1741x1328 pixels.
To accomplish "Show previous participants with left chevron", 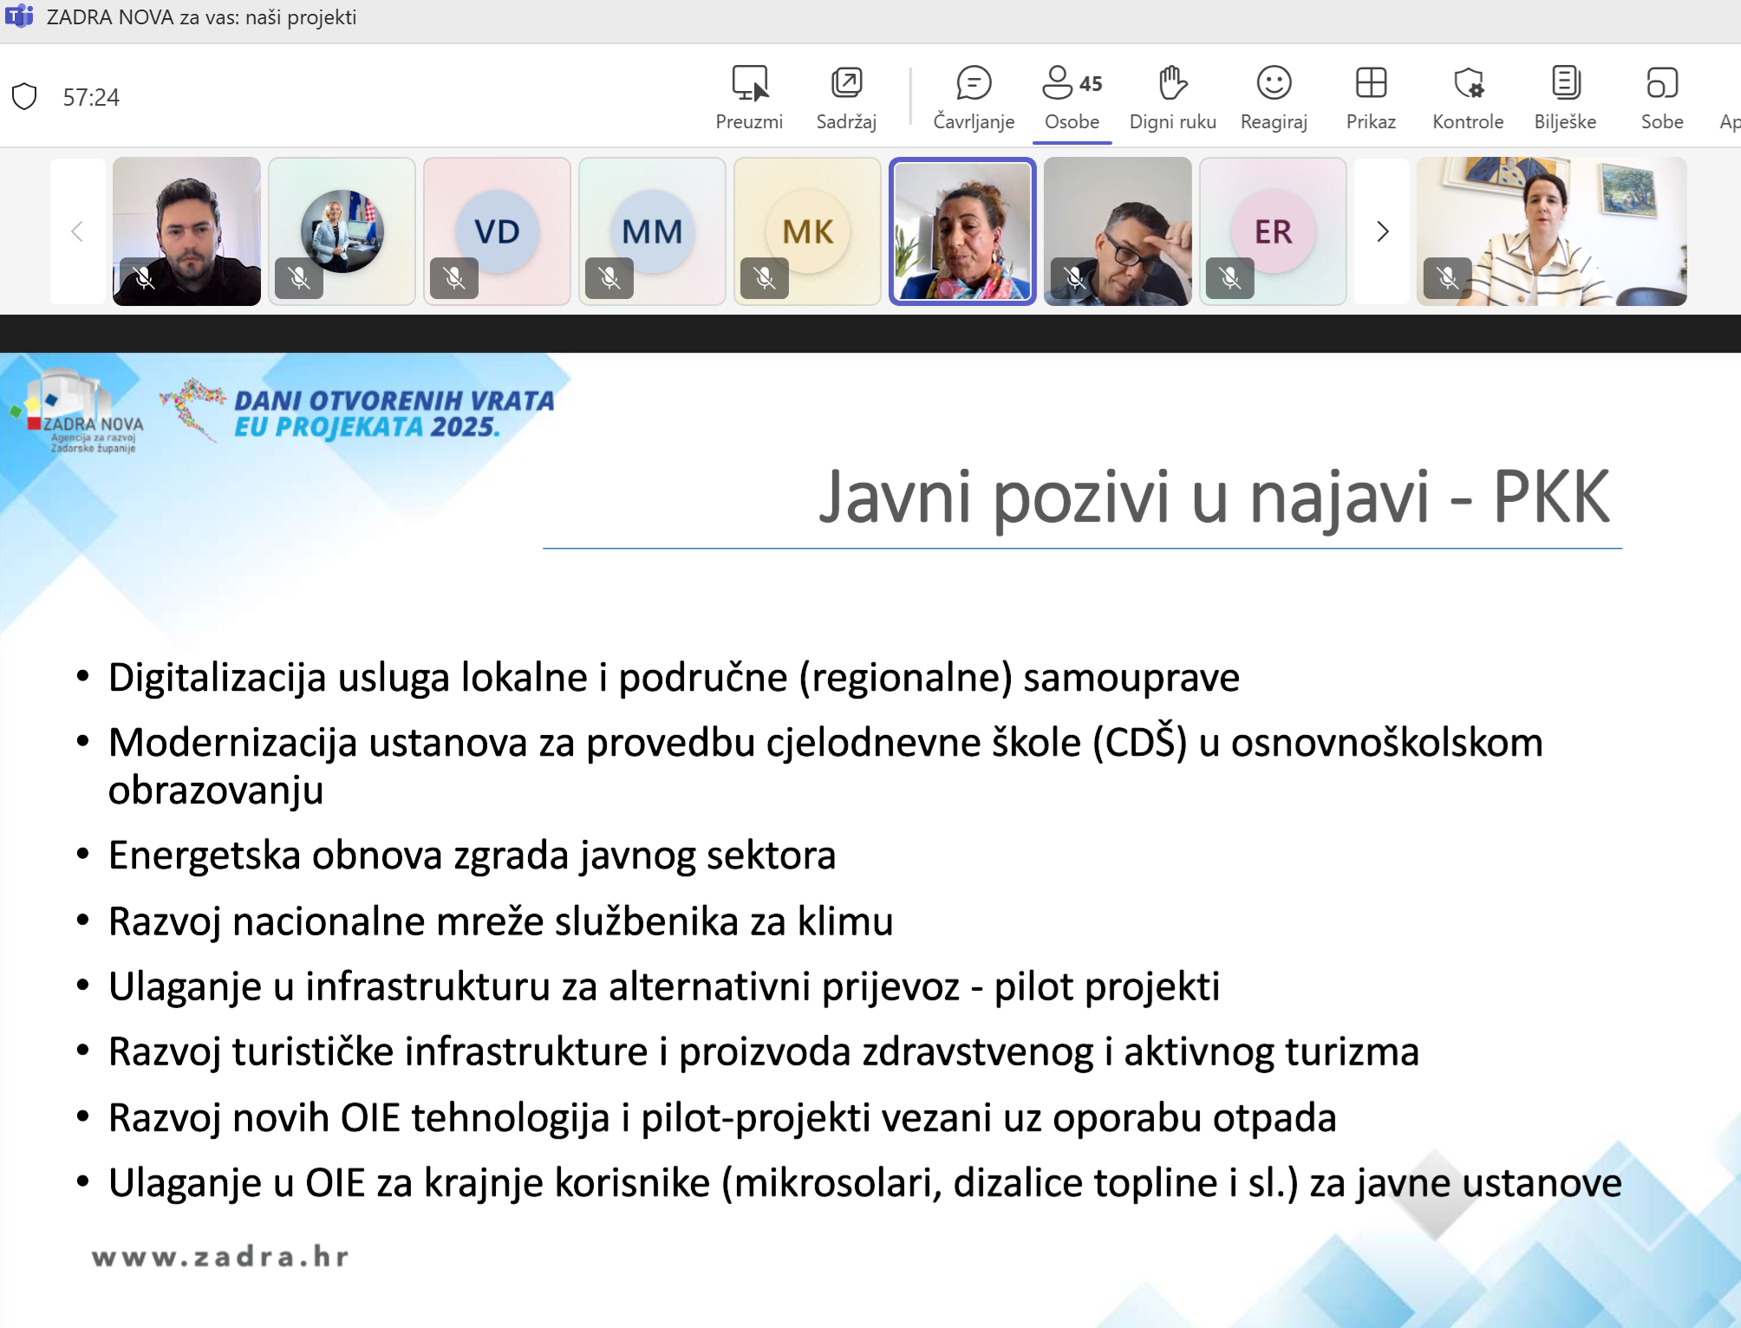I will tap(77, 231).
